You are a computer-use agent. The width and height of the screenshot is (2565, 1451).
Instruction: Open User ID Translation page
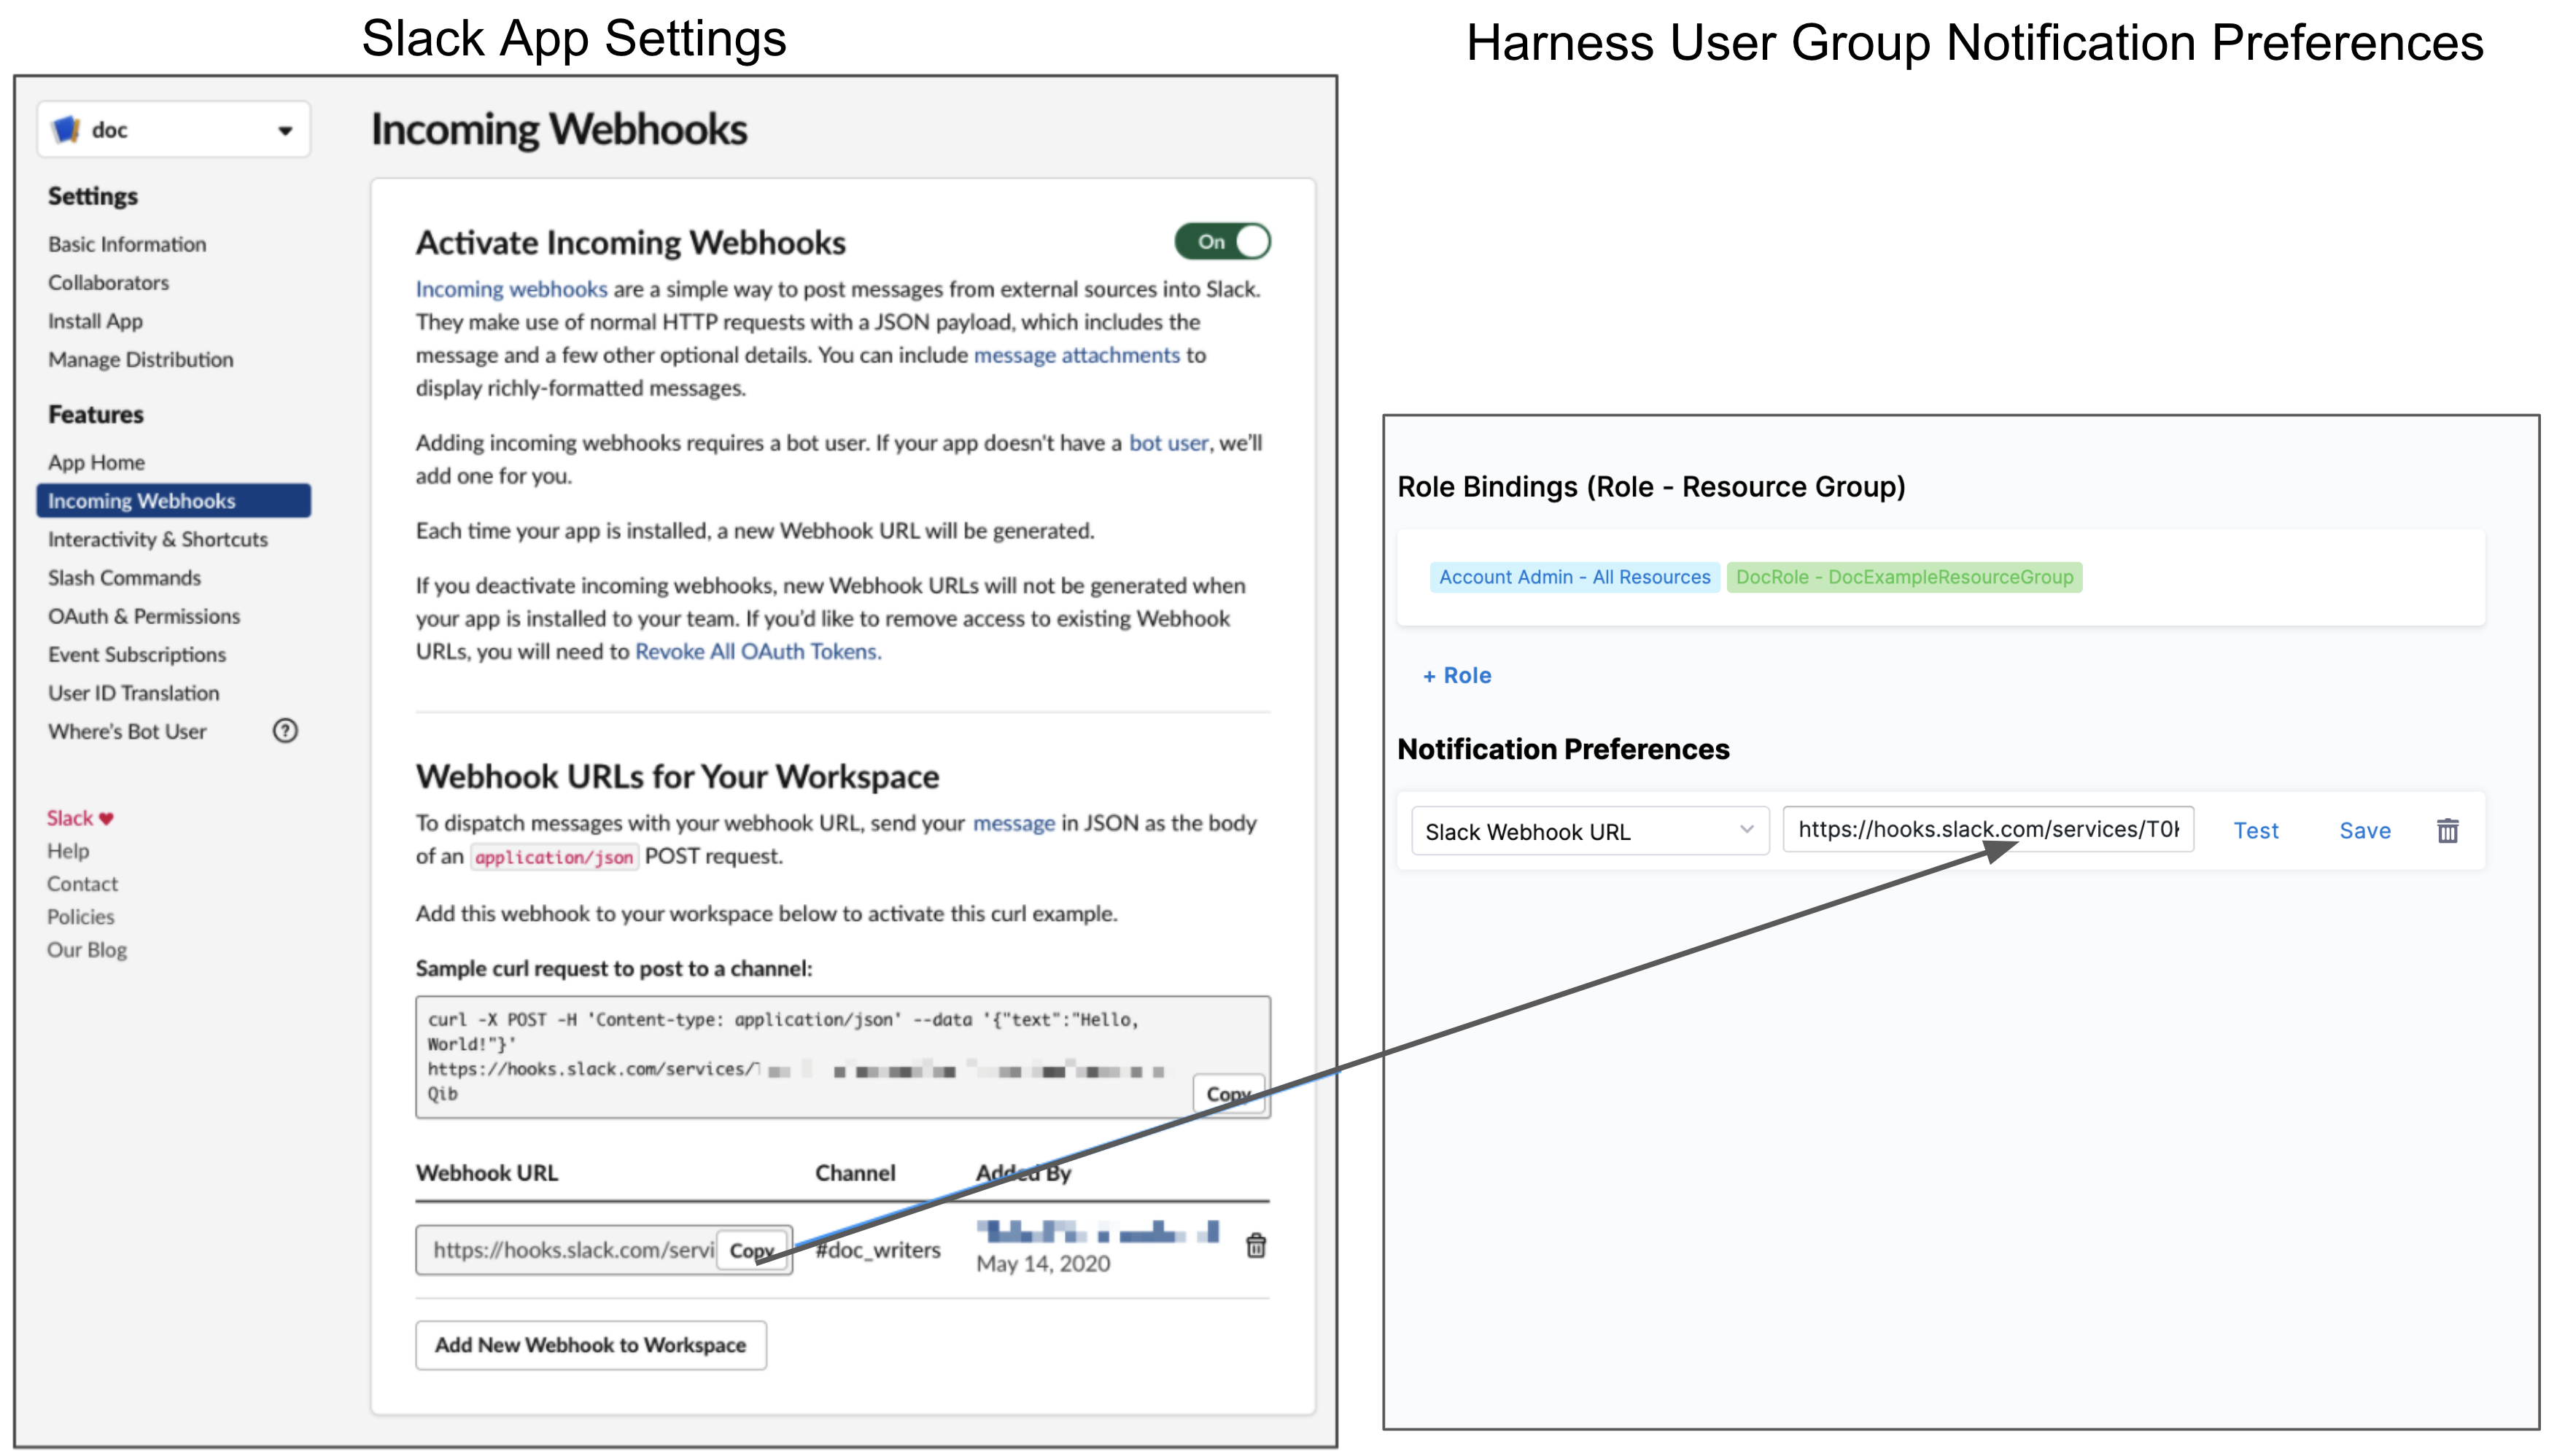pyautogui.click(x=133, y=693)
